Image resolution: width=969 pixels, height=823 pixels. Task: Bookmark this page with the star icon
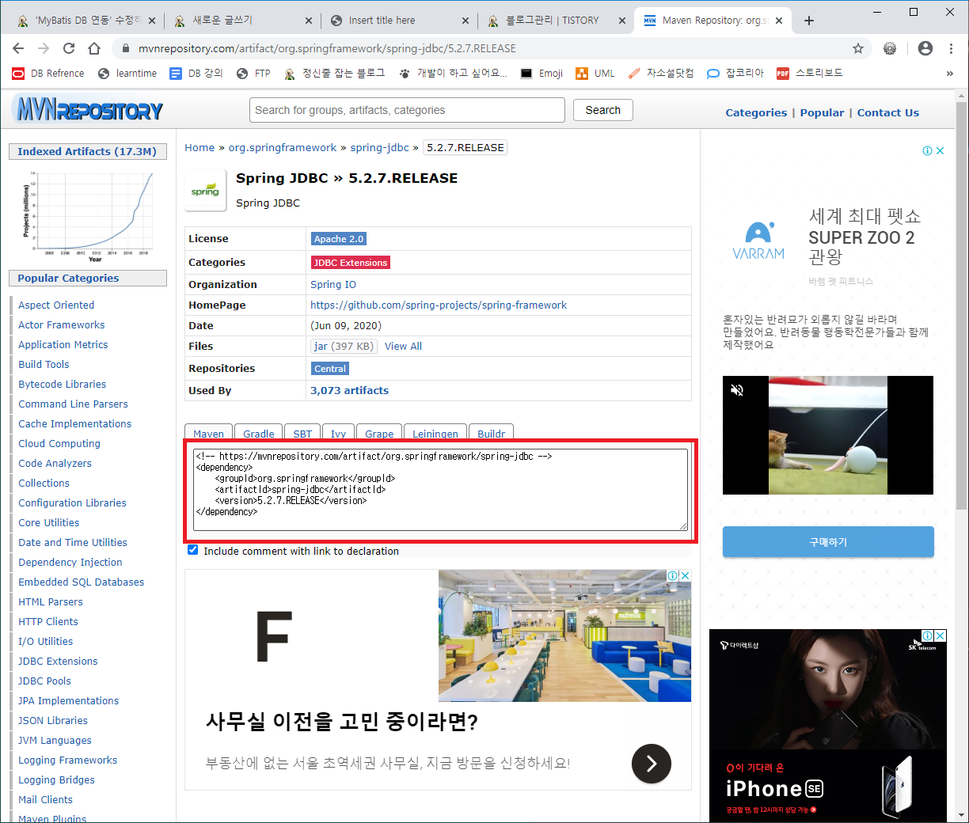(858, 48)
